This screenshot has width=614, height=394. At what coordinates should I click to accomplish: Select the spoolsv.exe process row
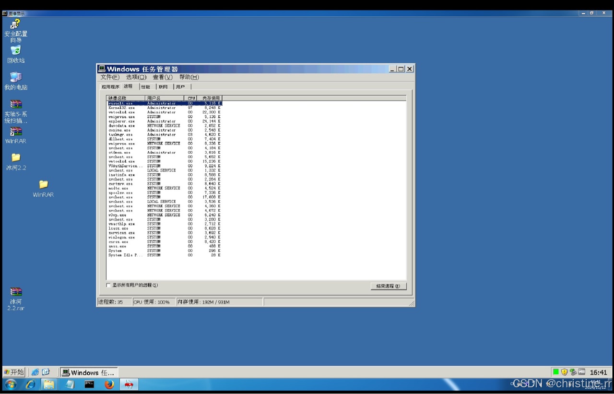coord(164,193)
